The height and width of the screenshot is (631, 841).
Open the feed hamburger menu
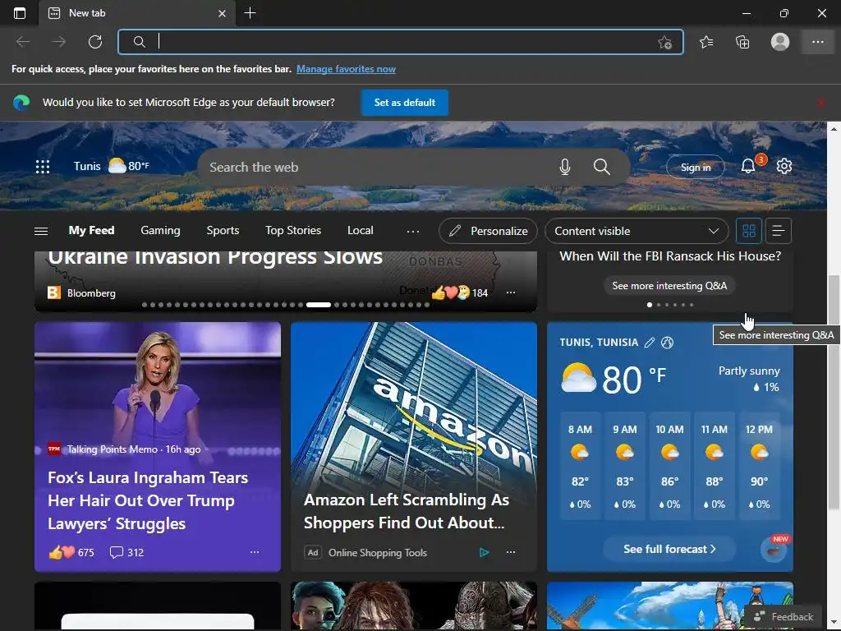click(x=41, y=231)
